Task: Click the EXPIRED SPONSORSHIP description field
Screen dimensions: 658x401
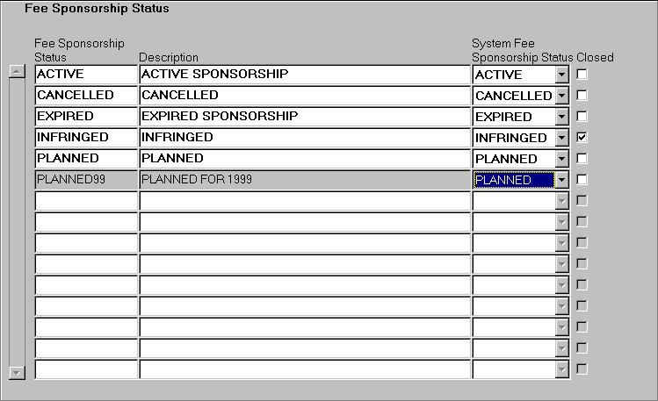Action: pyautogui.click(x=304, y=117)
